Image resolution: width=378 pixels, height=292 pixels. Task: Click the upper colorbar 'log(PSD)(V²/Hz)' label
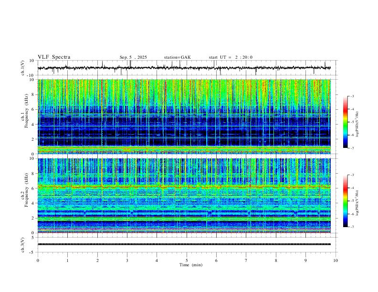point(357,125)
